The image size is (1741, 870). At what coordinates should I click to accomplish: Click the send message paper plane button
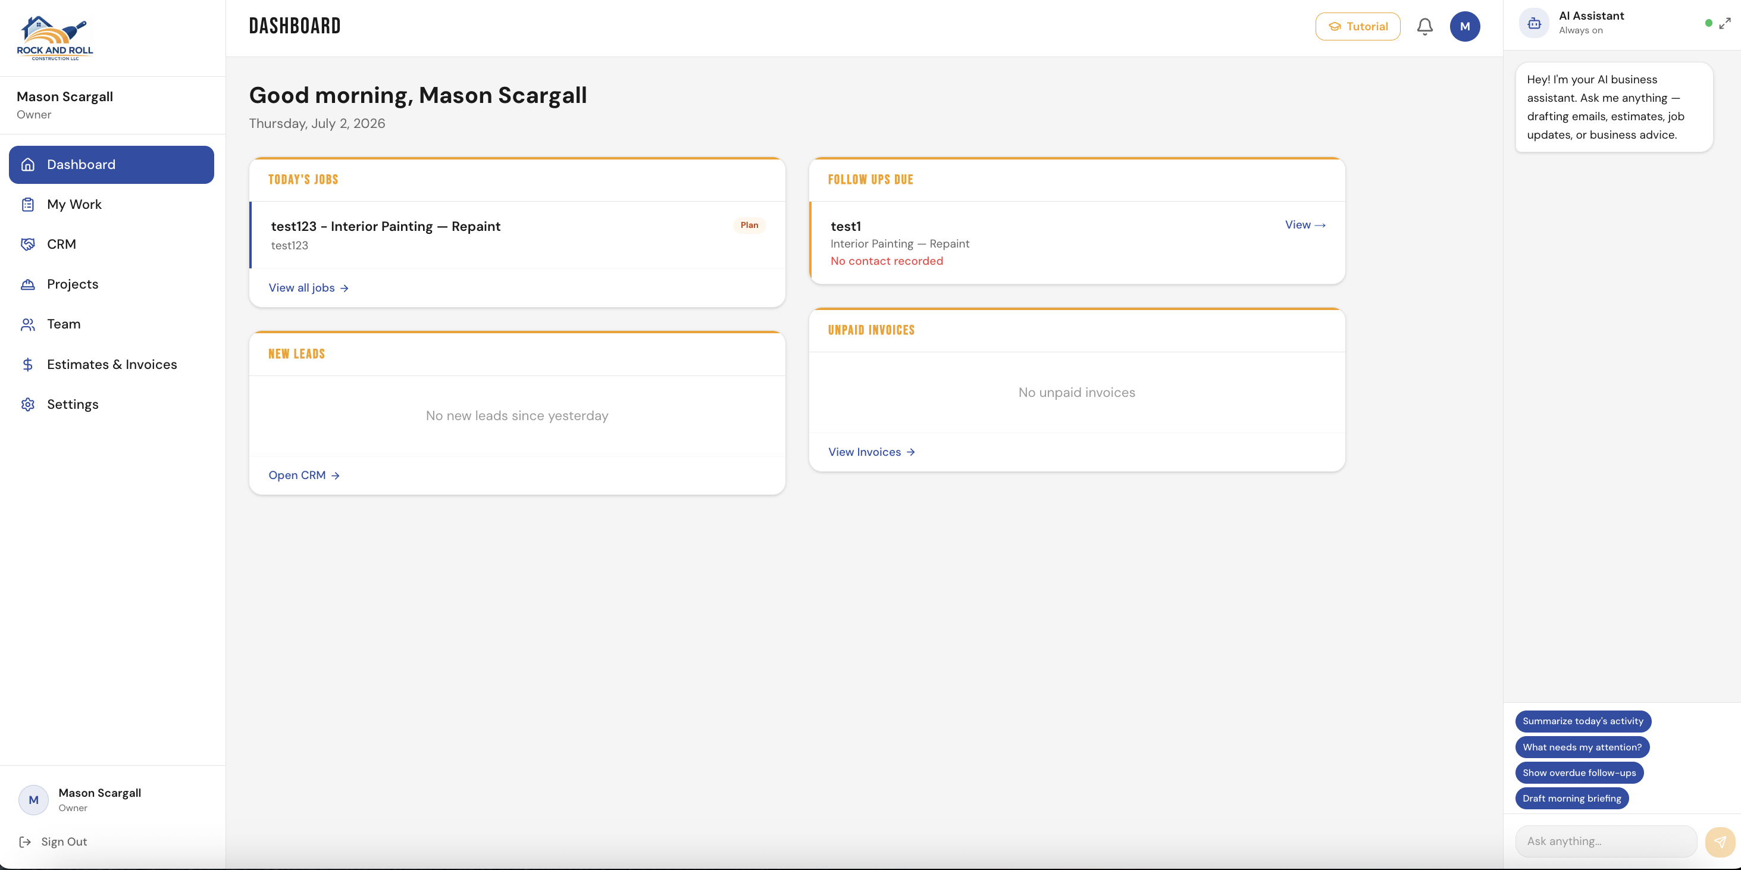tap(1720, 841)
